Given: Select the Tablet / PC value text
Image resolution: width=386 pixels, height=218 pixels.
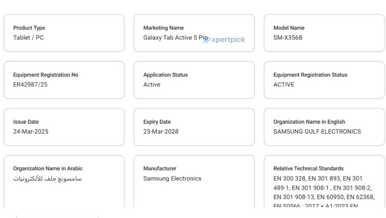Looking at the screenshot, I should click(28, 38).
